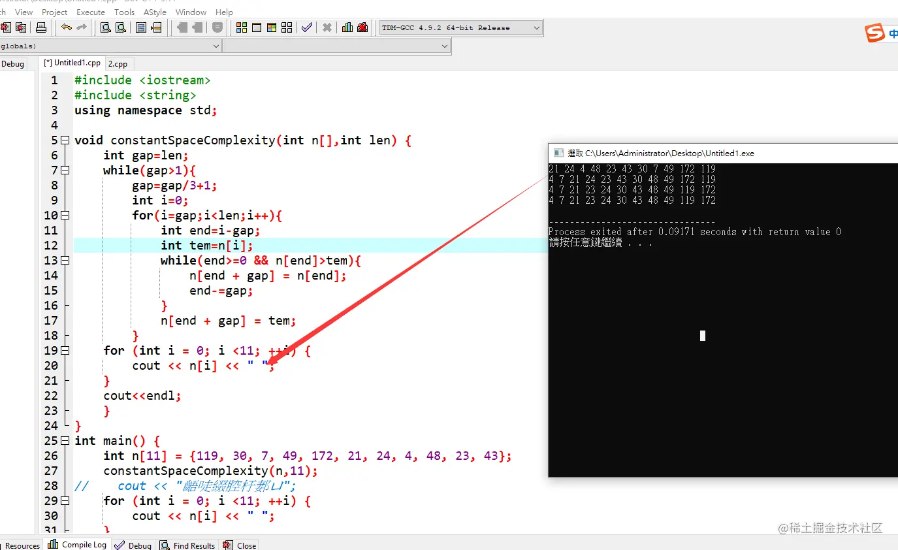898x550 pixels.
Task: Click "constantSpaceComplexity(n,11);" call on line 27
Action: (210, 471)
